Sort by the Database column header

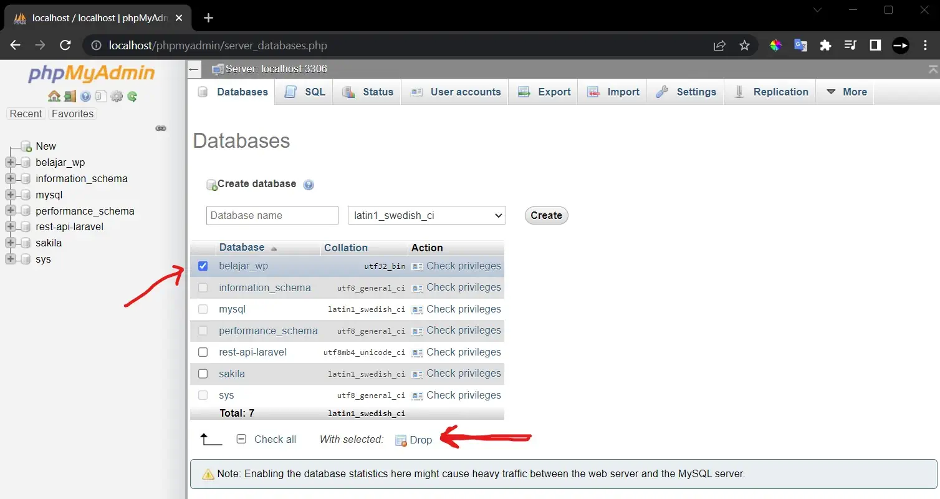pos(242,248)
